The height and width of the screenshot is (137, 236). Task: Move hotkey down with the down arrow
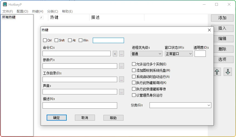[x=228, y=72]
